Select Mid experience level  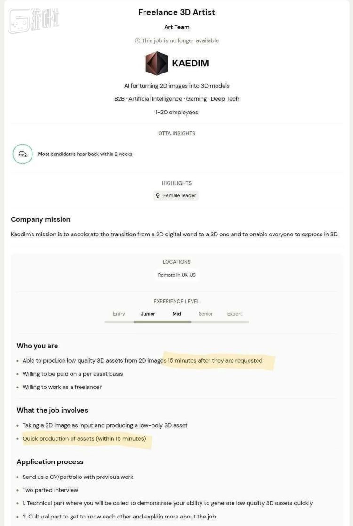[176, 314]
